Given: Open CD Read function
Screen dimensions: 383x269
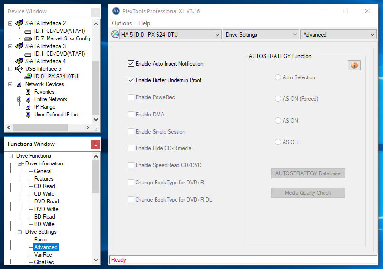Looking at the screenshot, I should pos(44,186).
